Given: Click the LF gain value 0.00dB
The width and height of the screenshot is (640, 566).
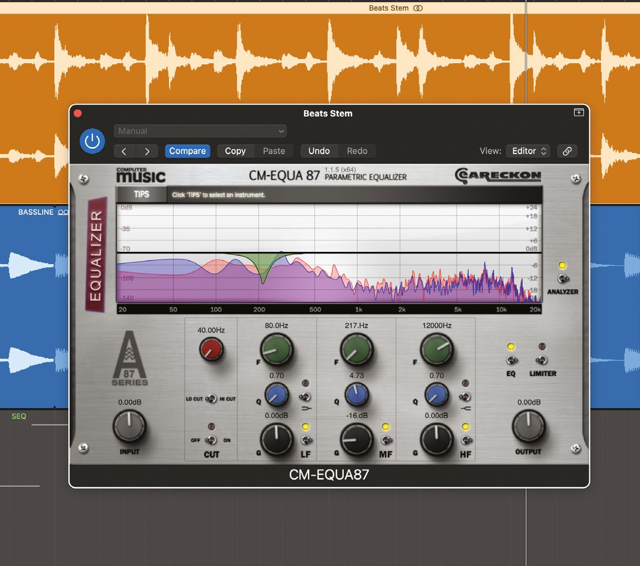Looking at the screenshot, I should pos(277,415).
